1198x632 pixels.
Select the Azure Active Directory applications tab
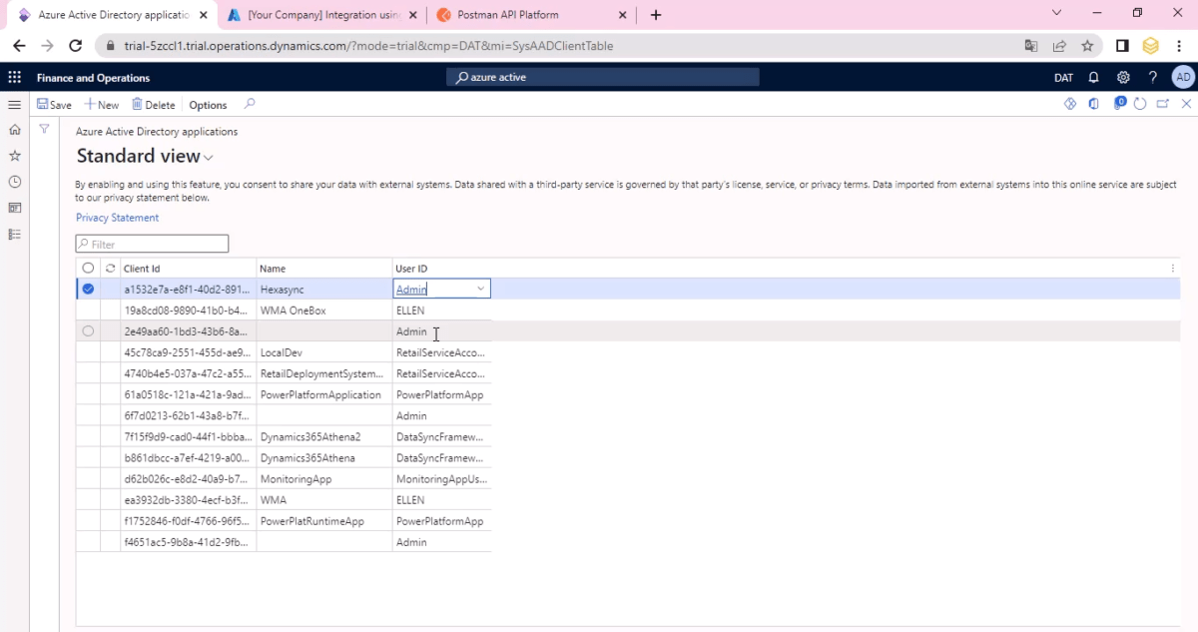tap(113, 15)
